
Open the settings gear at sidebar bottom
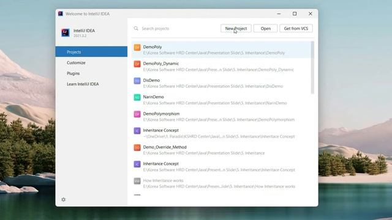[64, 200]
